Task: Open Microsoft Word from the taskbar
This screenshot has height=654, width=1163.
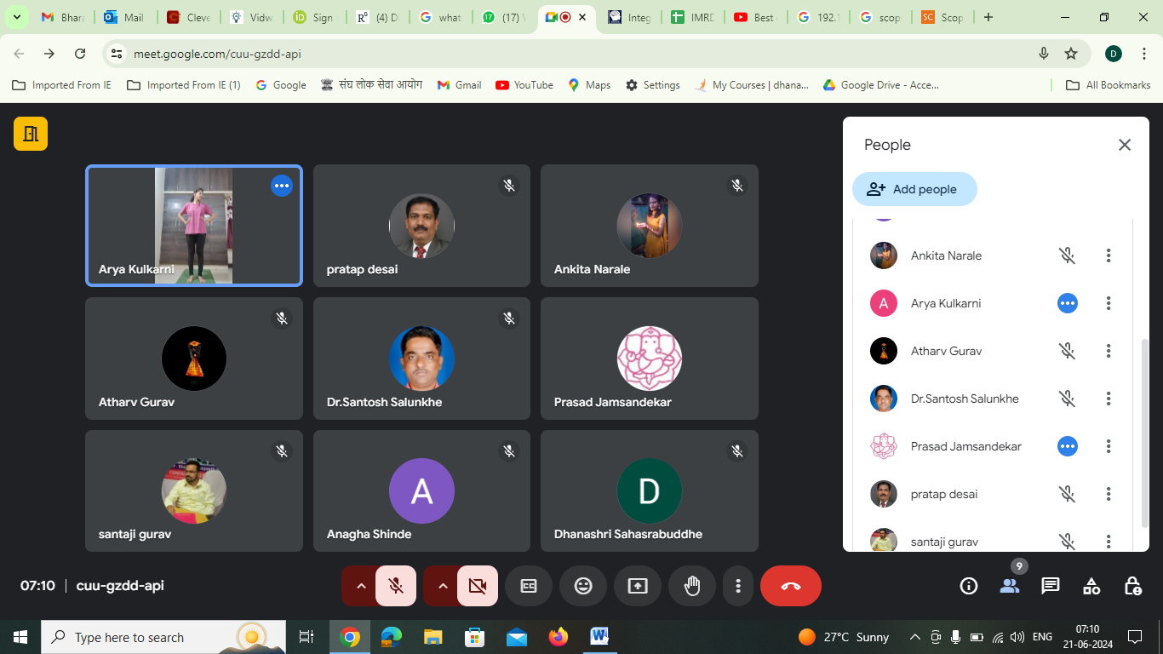Action: click(x=599, y=637)
